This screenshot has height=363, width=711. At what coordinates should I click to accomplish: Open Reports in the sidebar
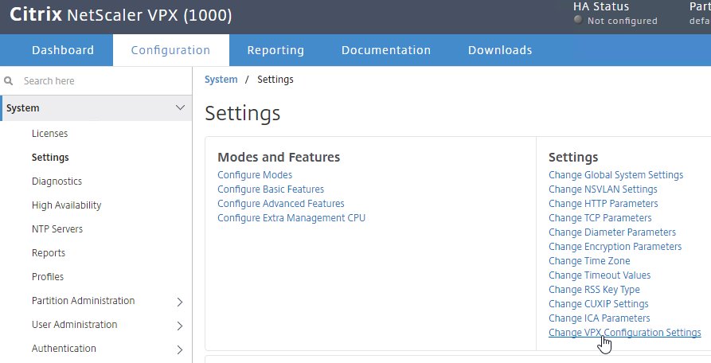tap(49, 253)
